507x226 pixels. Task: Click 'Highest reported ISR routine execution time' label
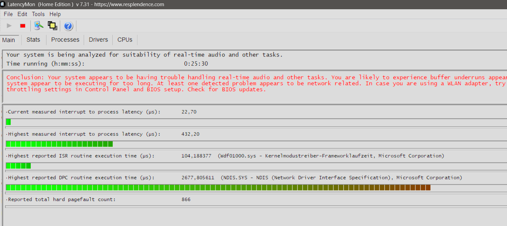[81, 156]
